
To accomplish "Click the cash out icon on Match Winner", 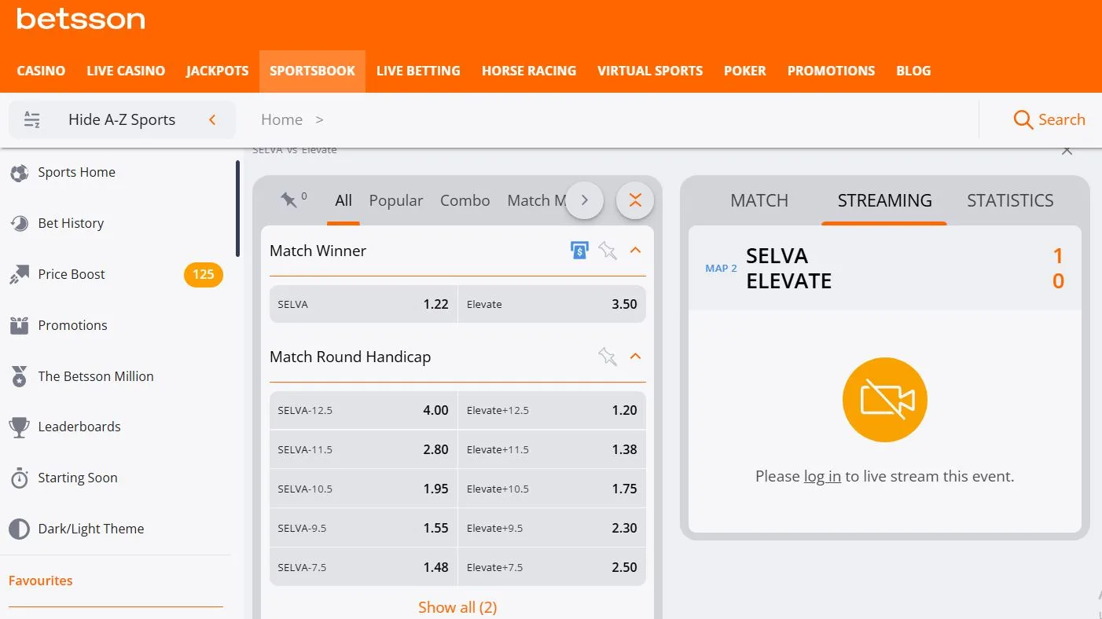I will point(579,251).
